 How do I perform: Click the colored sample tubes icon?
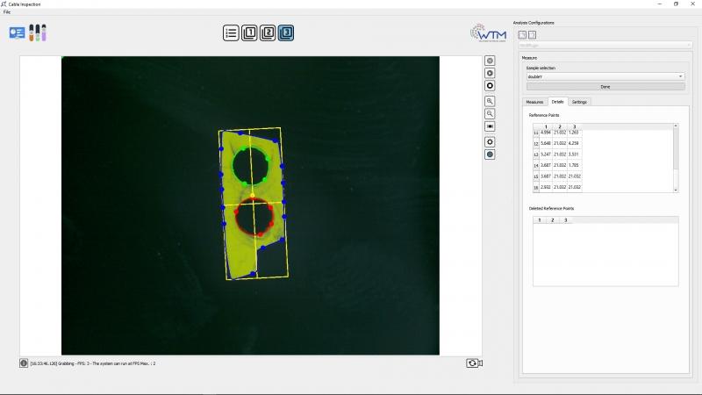(38, 32)
